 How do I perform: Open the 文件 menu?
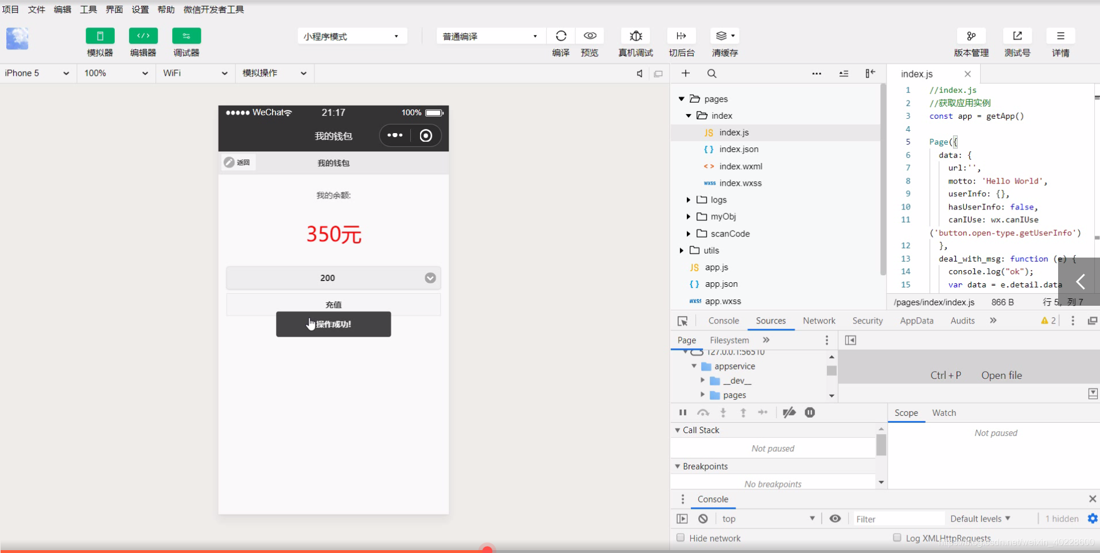coord(37,9)
